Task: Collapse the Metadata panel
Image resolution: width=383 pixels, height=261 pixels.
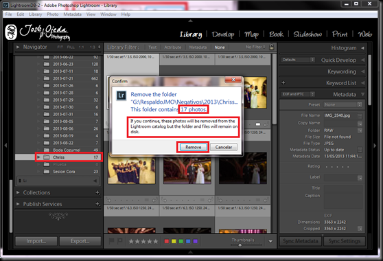Action: point(362,94)
